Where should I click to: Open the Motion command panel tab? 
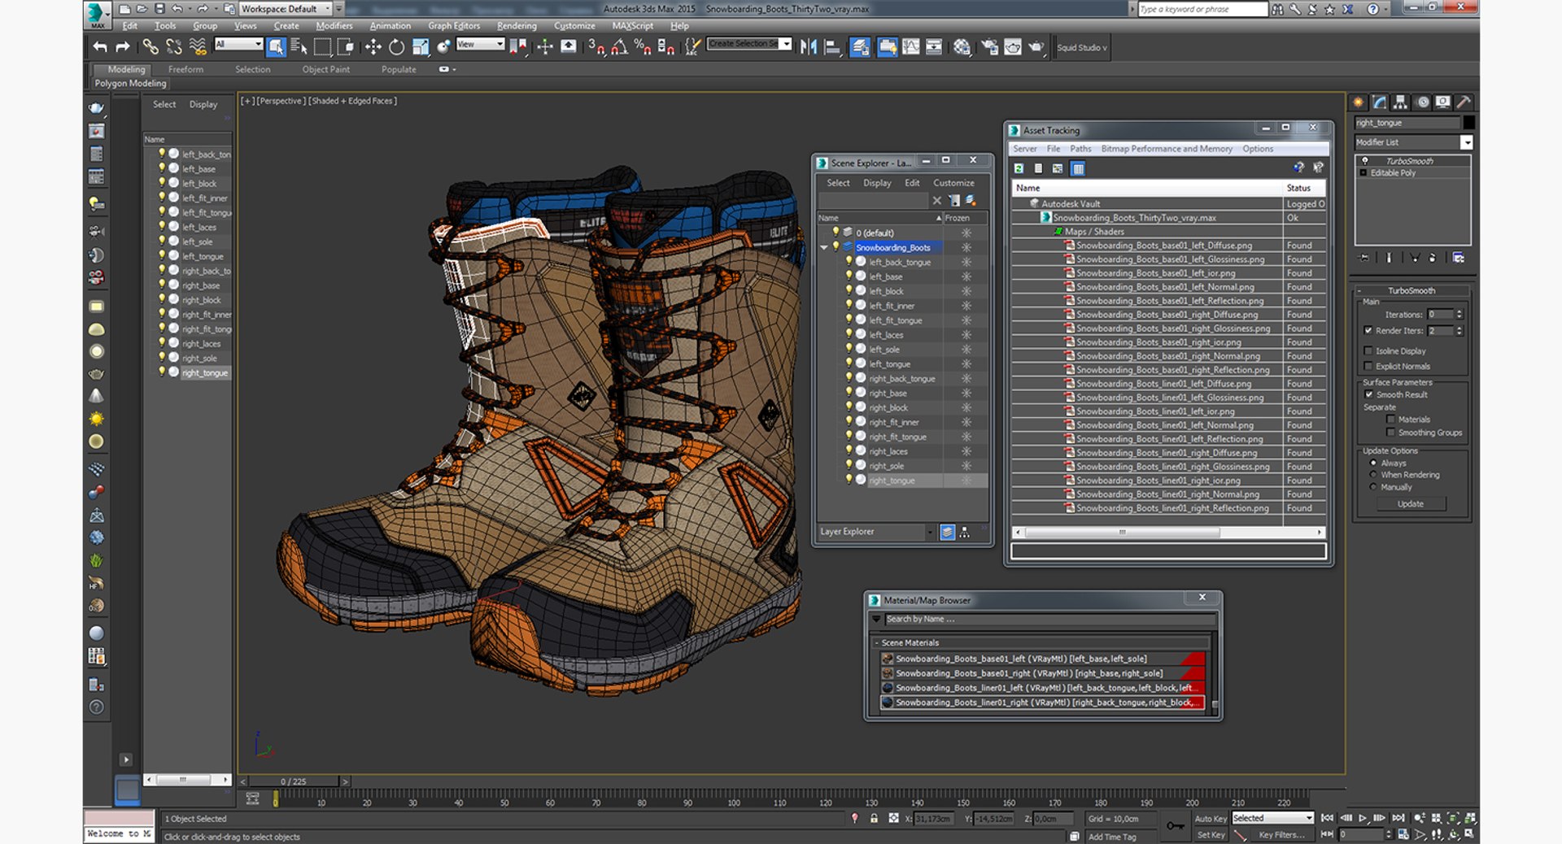point(1422,102)
